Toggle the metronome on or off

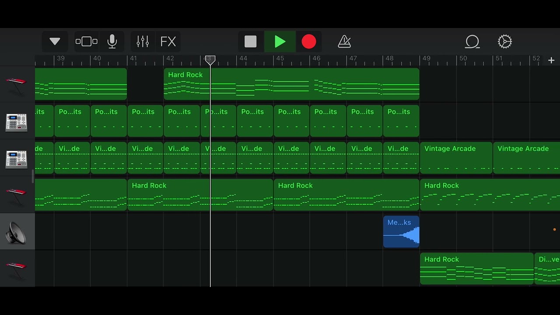pyautogui.click(x=344, y=42)
